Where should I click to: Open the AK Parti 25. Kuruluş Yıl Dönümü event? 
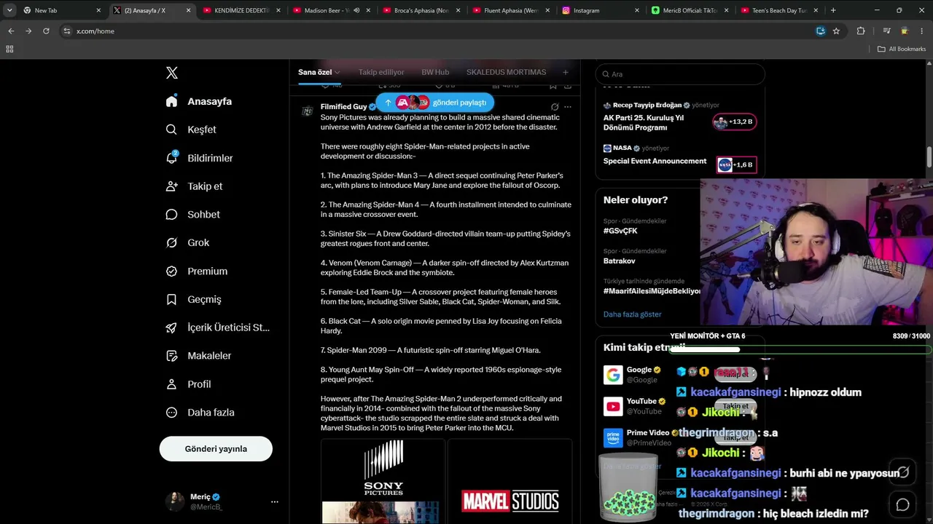(x=644, y=122)
